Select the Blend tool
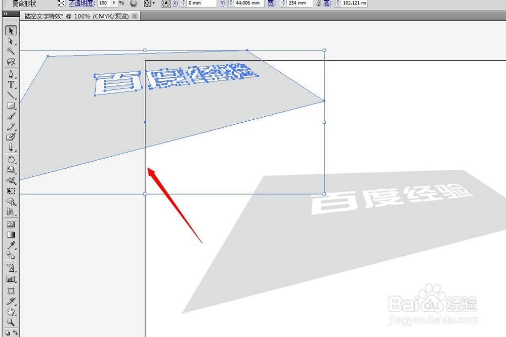The image size is (506, 337). click(11, 256)
